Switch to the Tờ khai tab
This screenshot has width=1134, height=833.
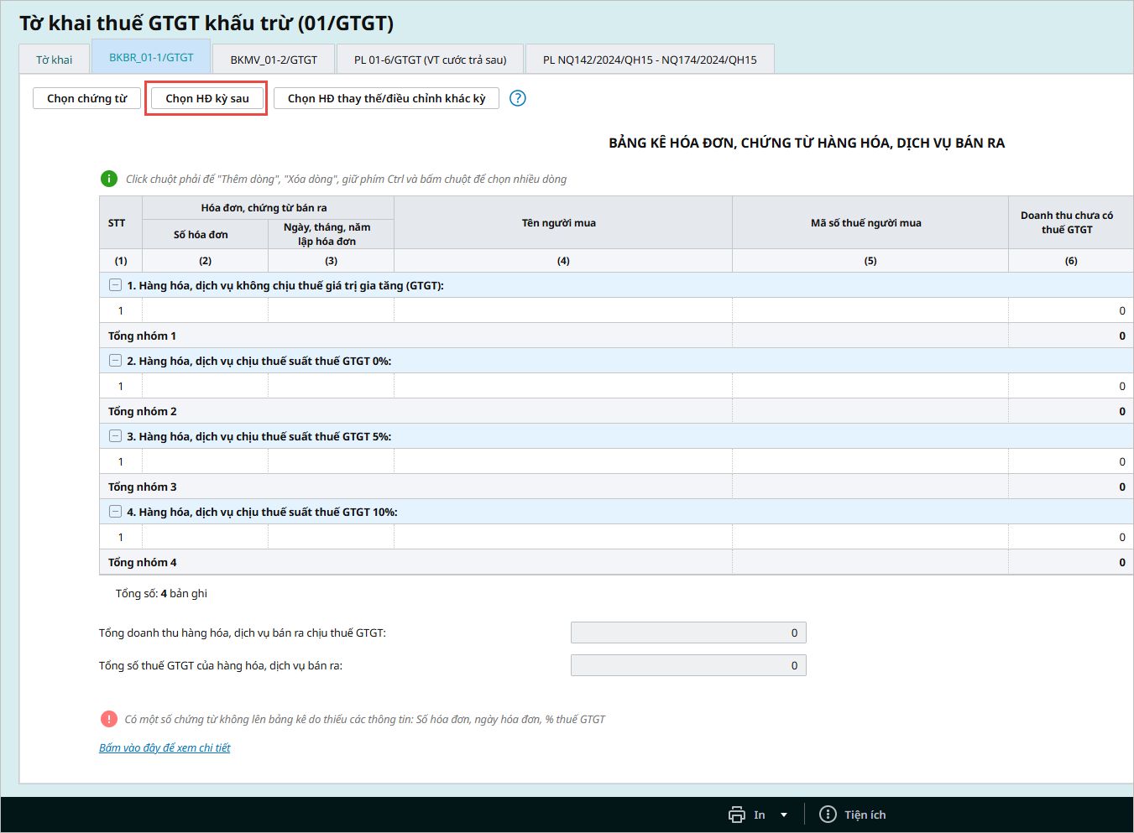[x=55, y=60]
